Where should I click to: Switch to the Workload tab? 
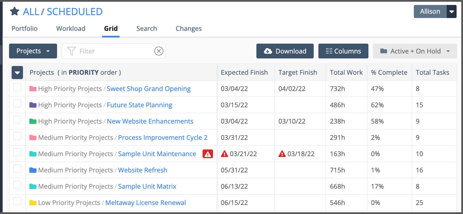[71, 28]
